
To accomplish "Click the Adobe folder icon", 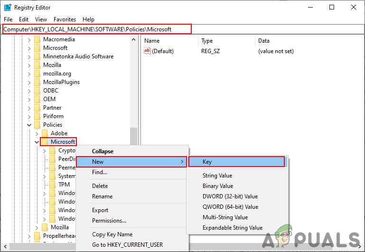I will point(45,133).
